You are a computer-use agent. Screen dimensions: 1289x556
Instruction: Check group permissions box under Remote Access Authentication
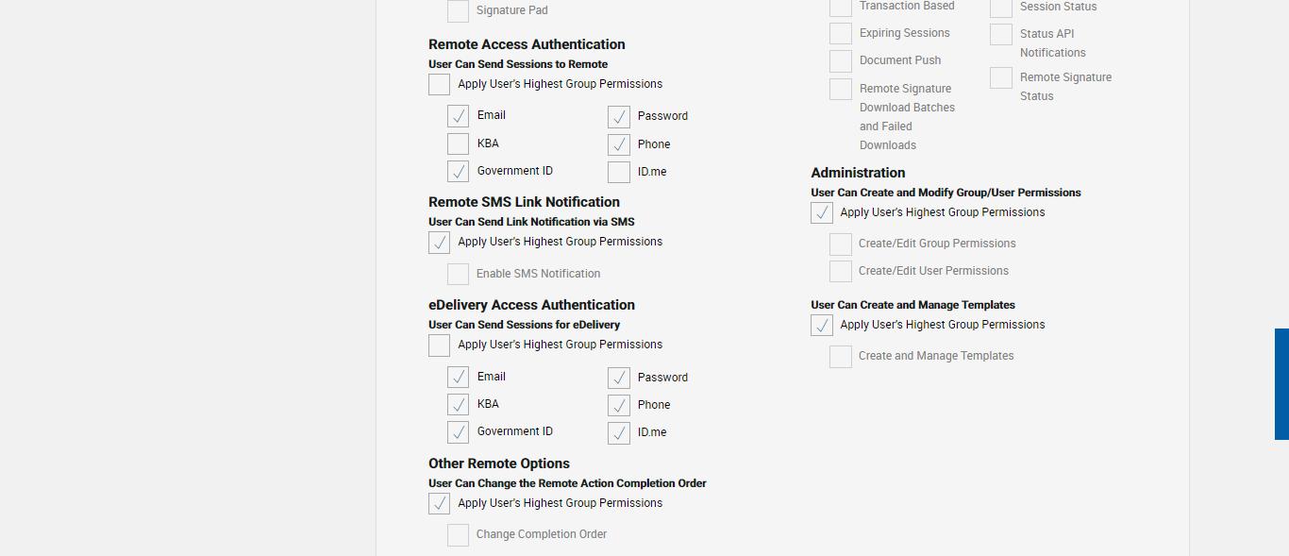(440, 85)
